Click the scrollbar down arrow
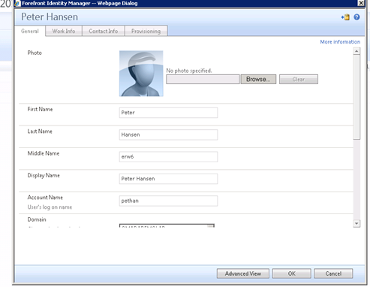 tap(356, 223)
